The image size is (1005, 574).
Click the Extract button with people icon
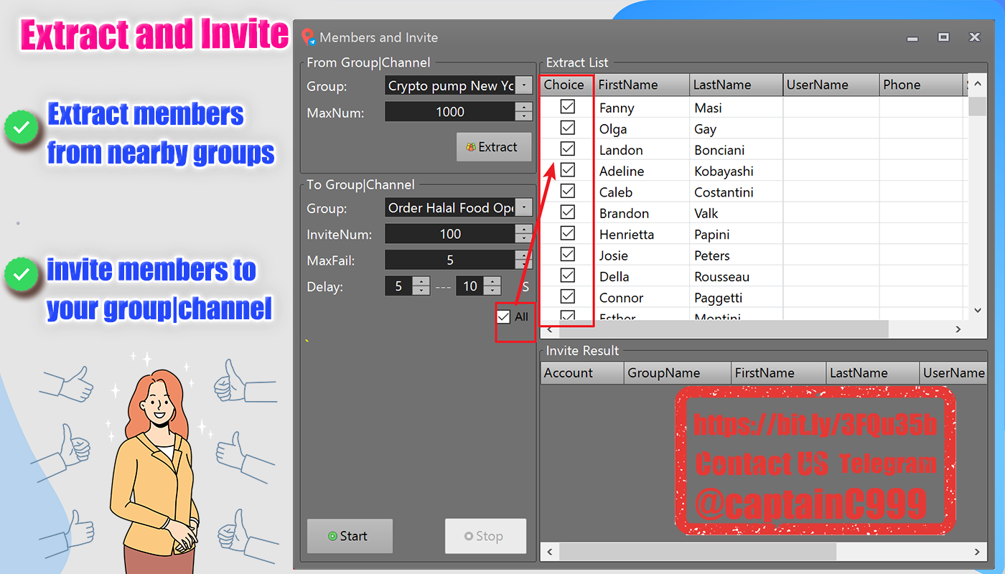[494, 147]
